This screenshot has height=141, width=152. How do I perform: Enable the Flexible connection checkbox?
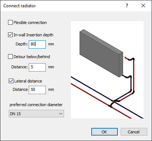point(10,23)
